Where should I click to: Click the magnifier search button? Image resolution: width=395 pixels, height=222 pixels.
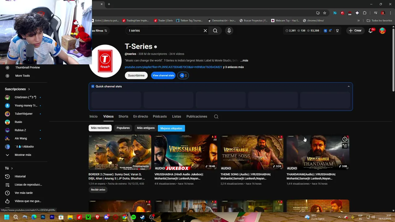click(x=215, y=31)
